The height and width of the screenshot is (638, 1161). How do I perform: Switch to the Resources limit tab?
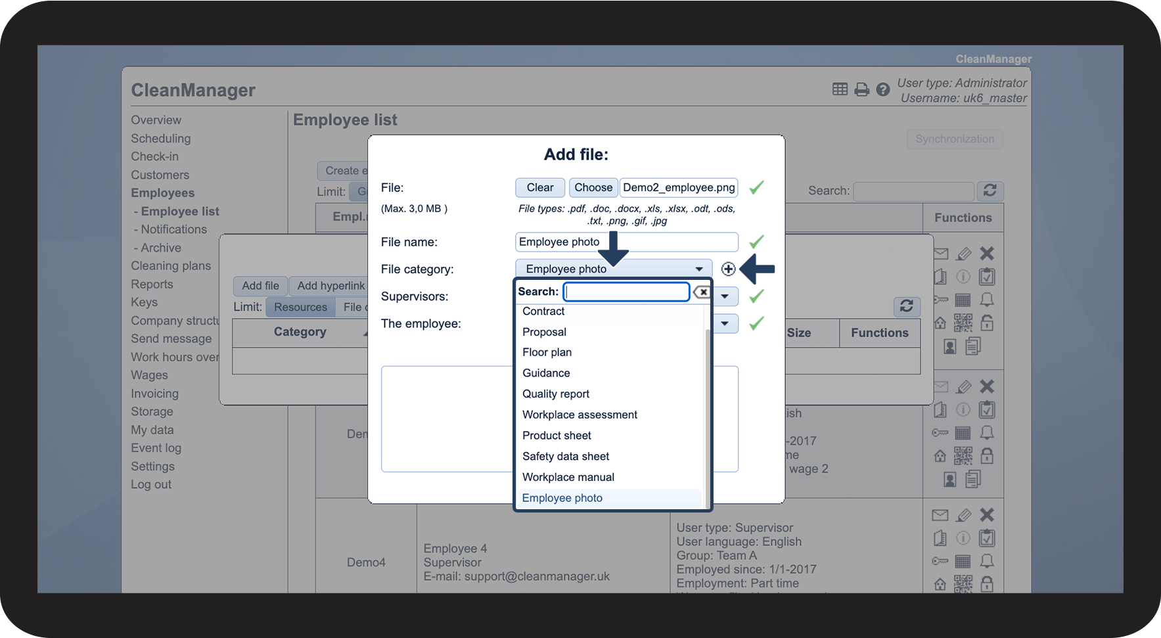pos(300,307)
